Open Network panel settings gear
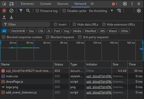This screenshot has width=144, height=99. 139,11
